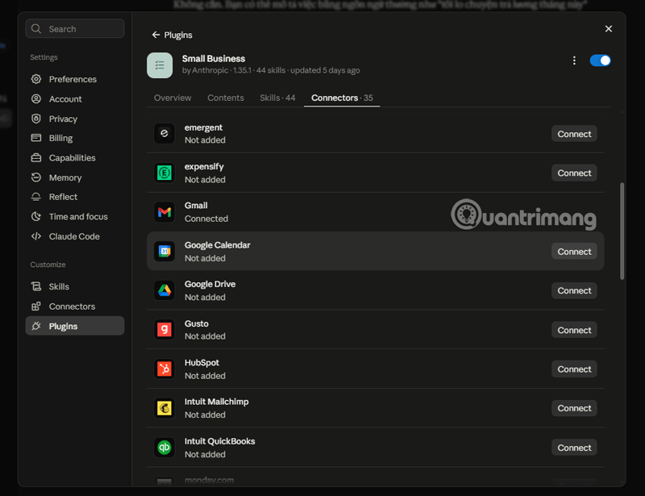Viewport: 645px width, 496px height.
Task: Click the Intuit Mailchimp logo
Action: coord(164,408)
